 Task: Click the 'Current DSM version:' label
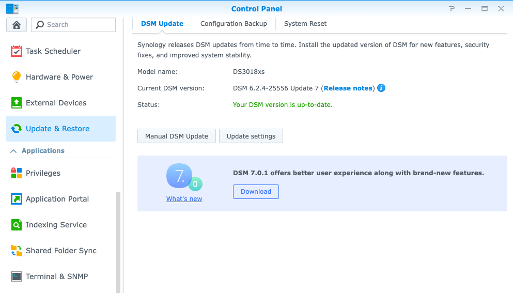[x=171, y=88]
